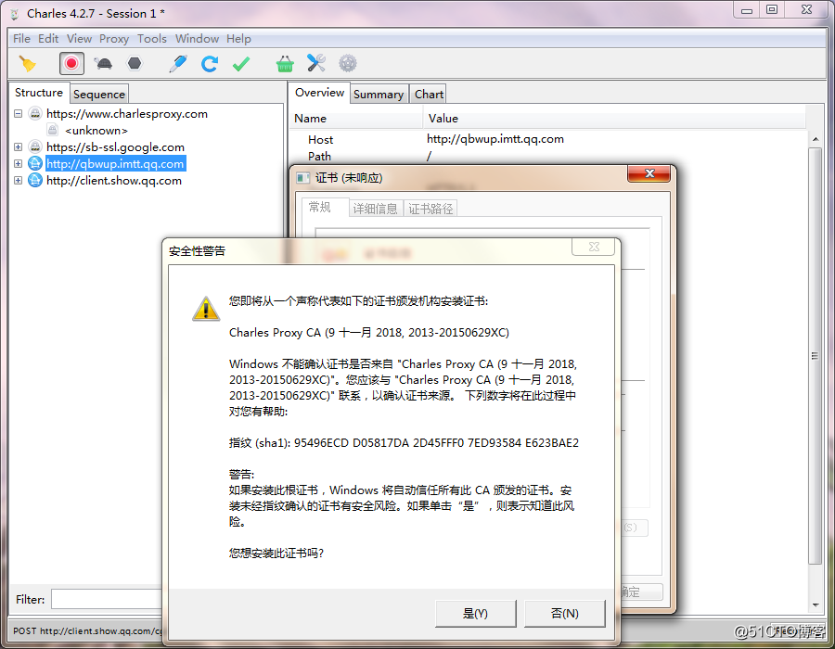Select the Host value http://qbwup.imtt.qq.com

[x=495, y=139]
